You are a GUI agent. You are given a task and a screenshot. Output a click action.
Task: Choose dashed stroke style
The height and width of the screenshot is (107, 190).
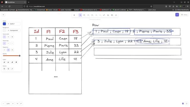[x=8, y=43]
